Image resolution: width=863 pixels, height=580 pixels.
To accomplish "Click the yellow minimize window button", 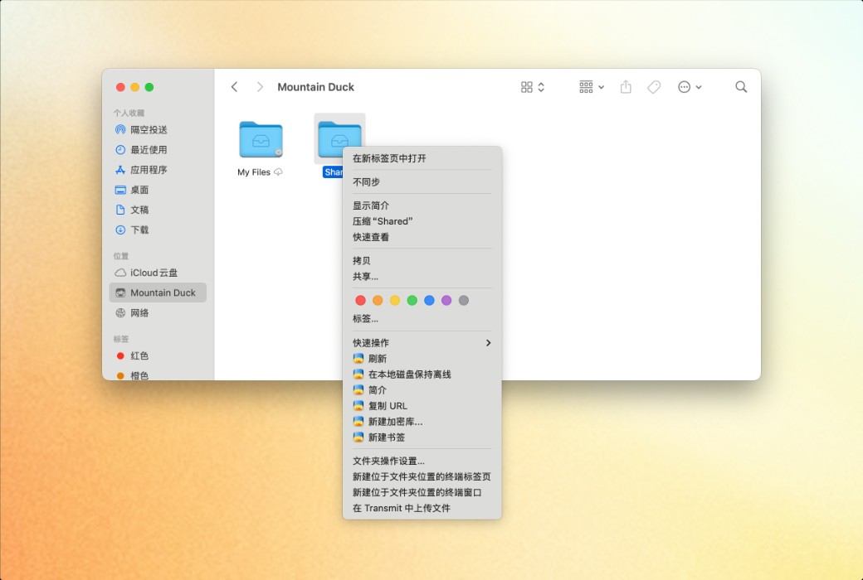I will point(134,87).
